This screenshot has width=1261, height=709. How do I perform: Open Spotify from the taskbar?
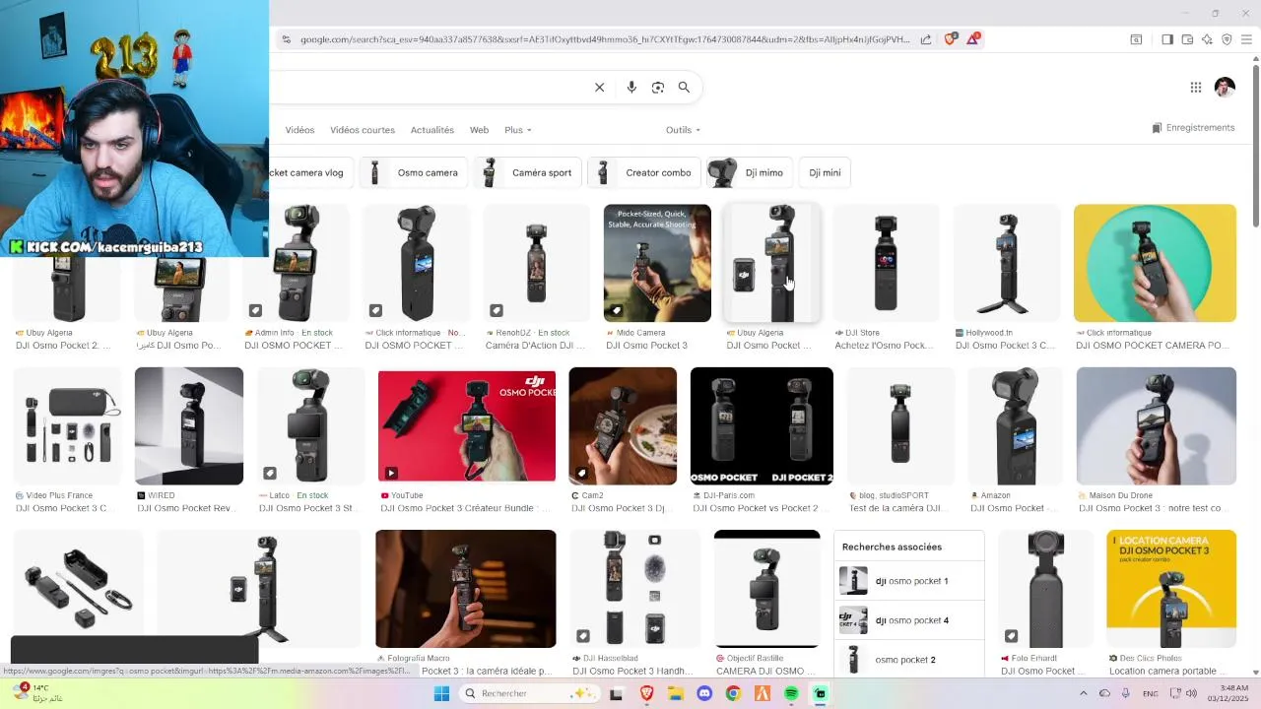[791, 693]
